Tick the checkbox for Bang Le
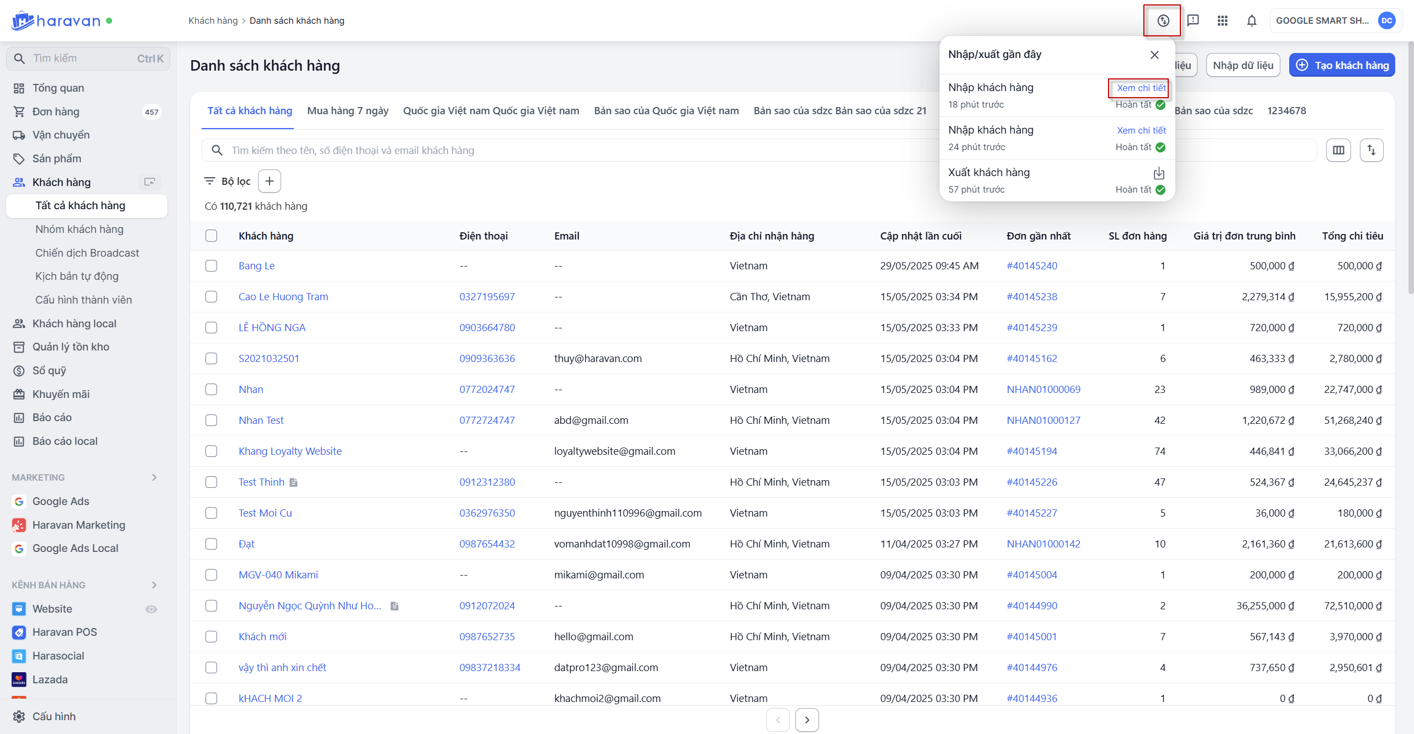This screenshot has width=1414, height=734. tap(211, 265)
